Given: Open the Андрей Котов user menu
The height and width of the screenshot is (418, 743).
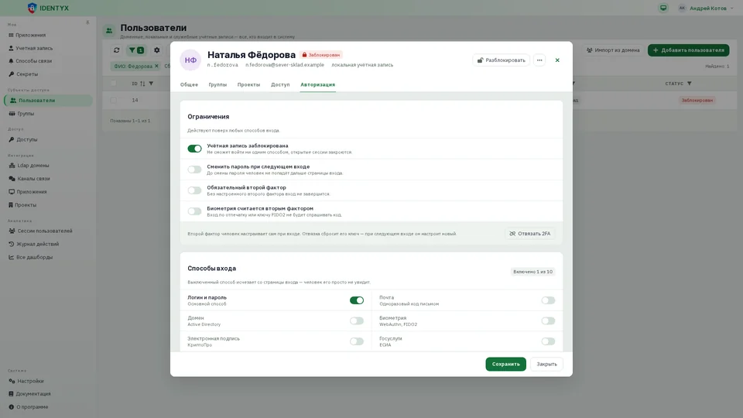Looking at the screenshot, I should tap(706, 8).
